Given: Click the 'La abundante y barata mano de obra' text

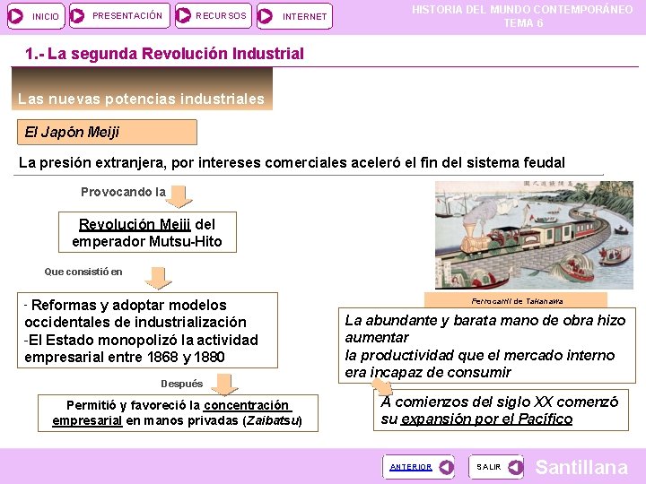Looking at the screenshot, I should [469, 320].
